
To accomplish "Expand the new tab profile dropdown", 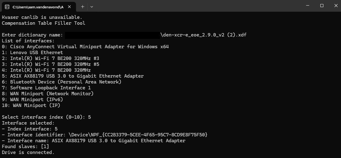I will (92, 6).
